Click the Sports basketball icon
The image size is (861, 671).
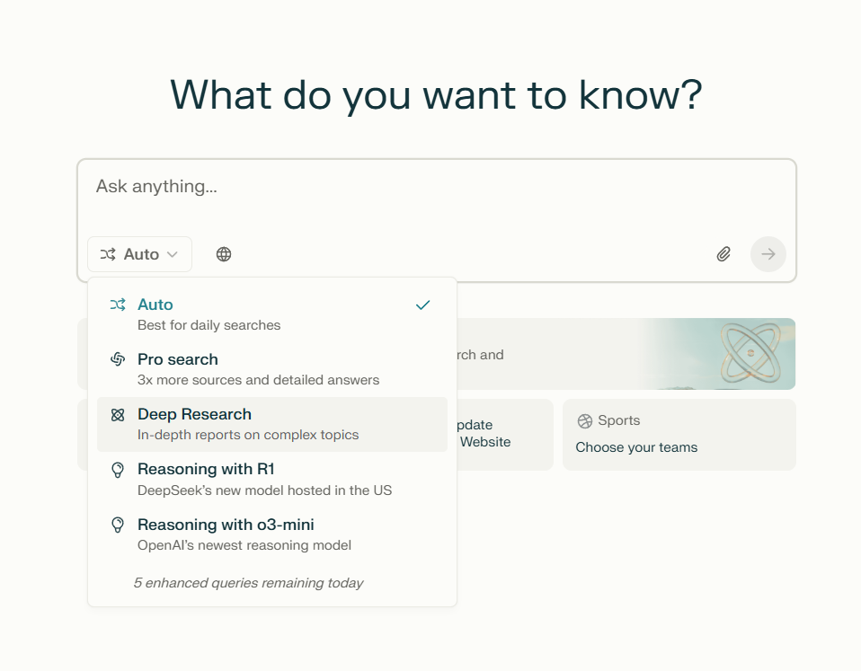[585, 420]
